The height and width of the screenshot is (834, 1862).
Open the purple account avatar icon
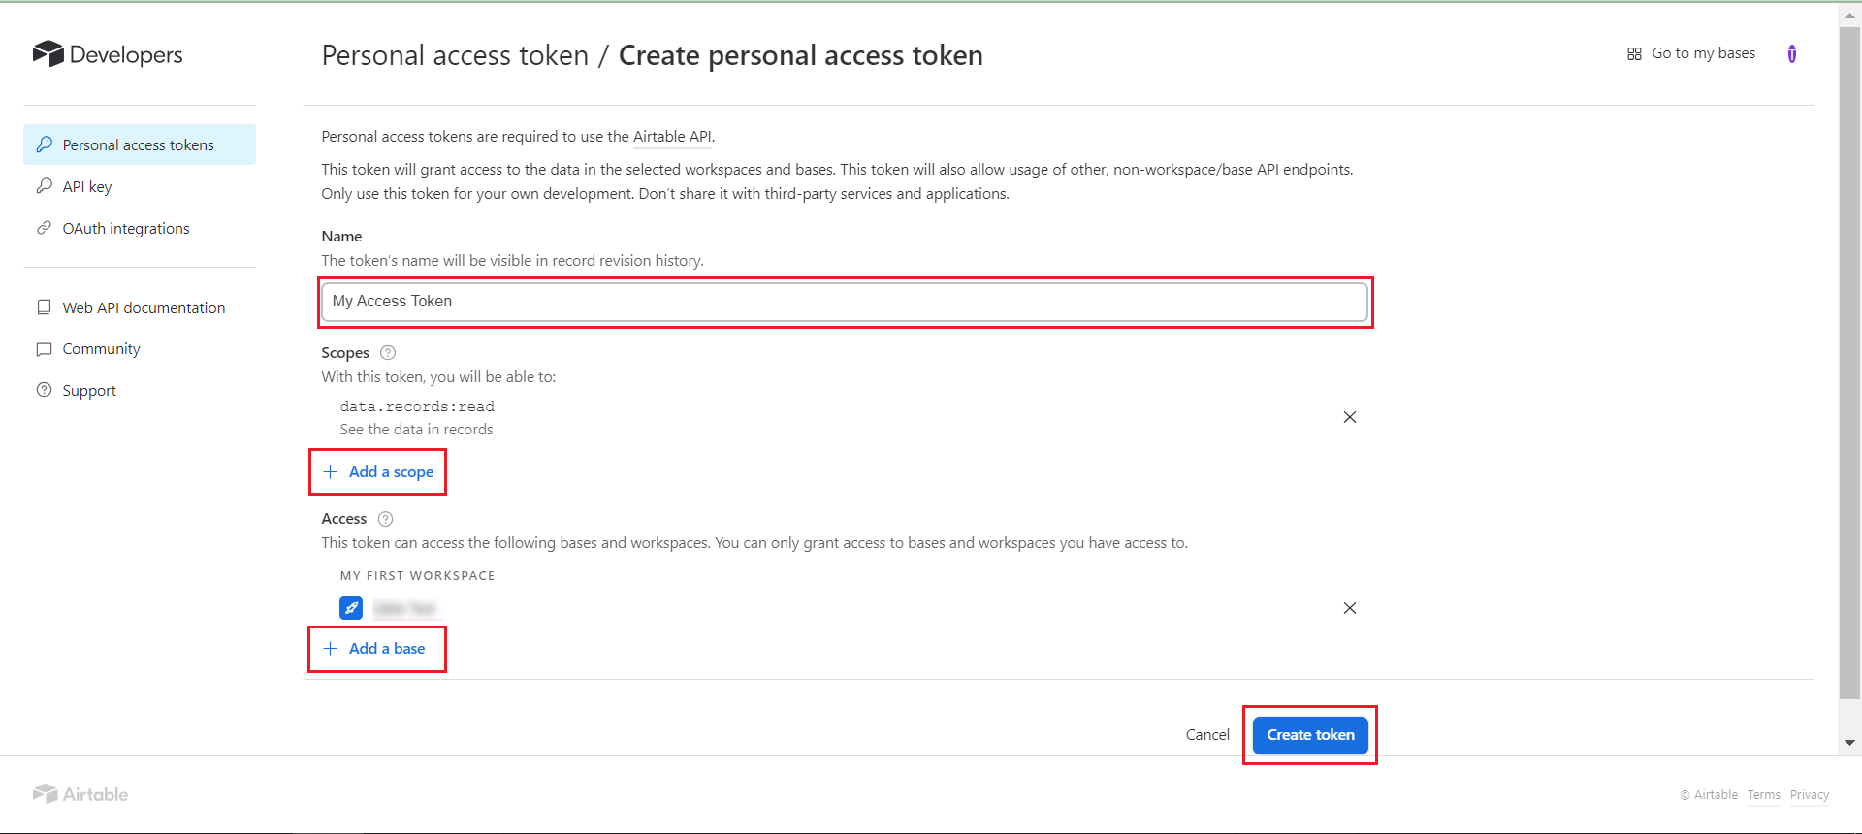[x=1791, y=54]
